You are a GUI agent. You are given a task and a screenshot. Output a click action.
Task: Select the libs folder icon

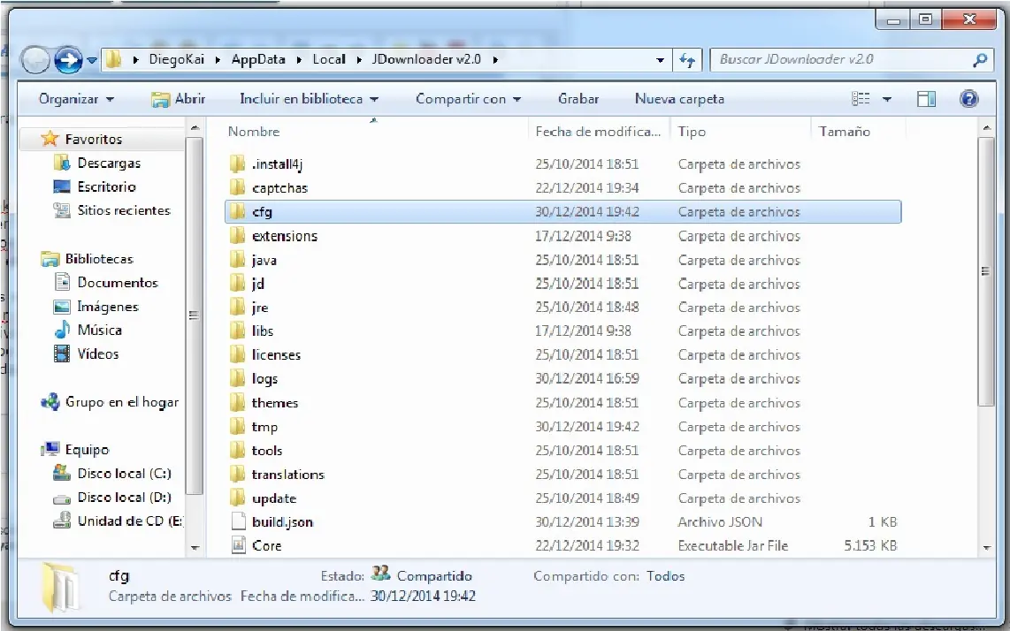click(238, 331)
